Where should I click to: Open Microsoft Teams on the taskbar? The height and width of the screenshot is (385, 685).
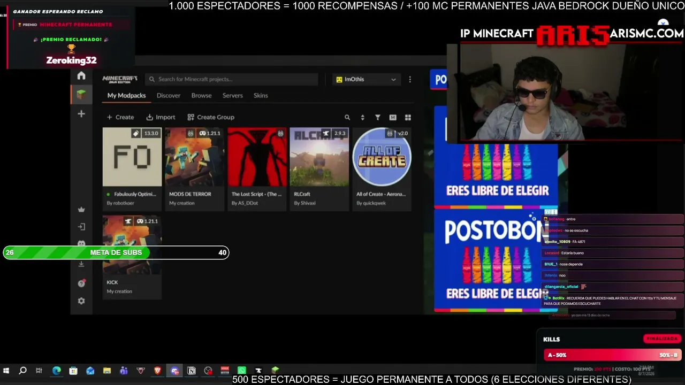pyautogui.click(x=124, y=371)
